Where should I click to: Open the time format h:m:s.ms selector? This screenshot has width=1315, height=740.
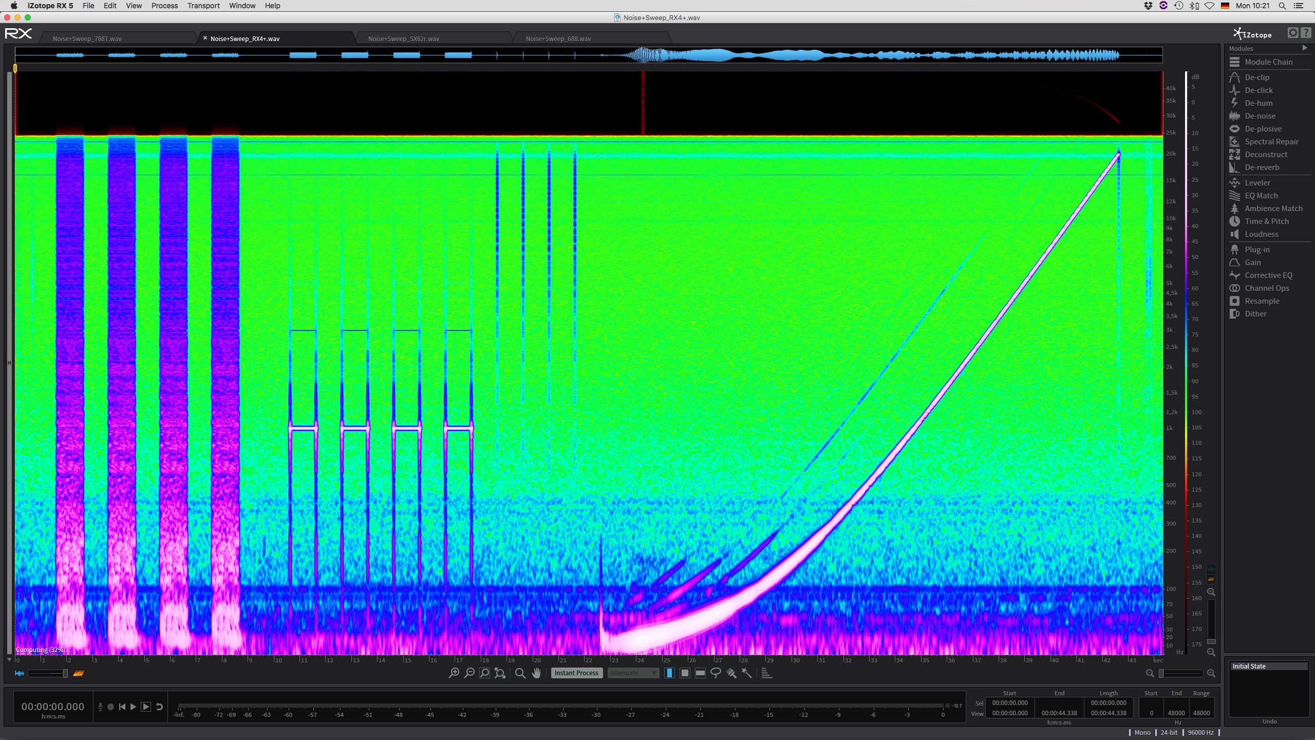(x=53, y=716)
